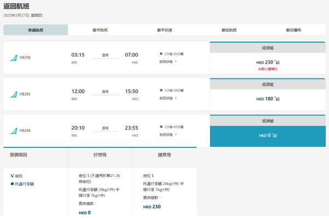Click the airline logo for flight HB282
The width and height of the screenshot is (329, 218).
pos(13,94)
